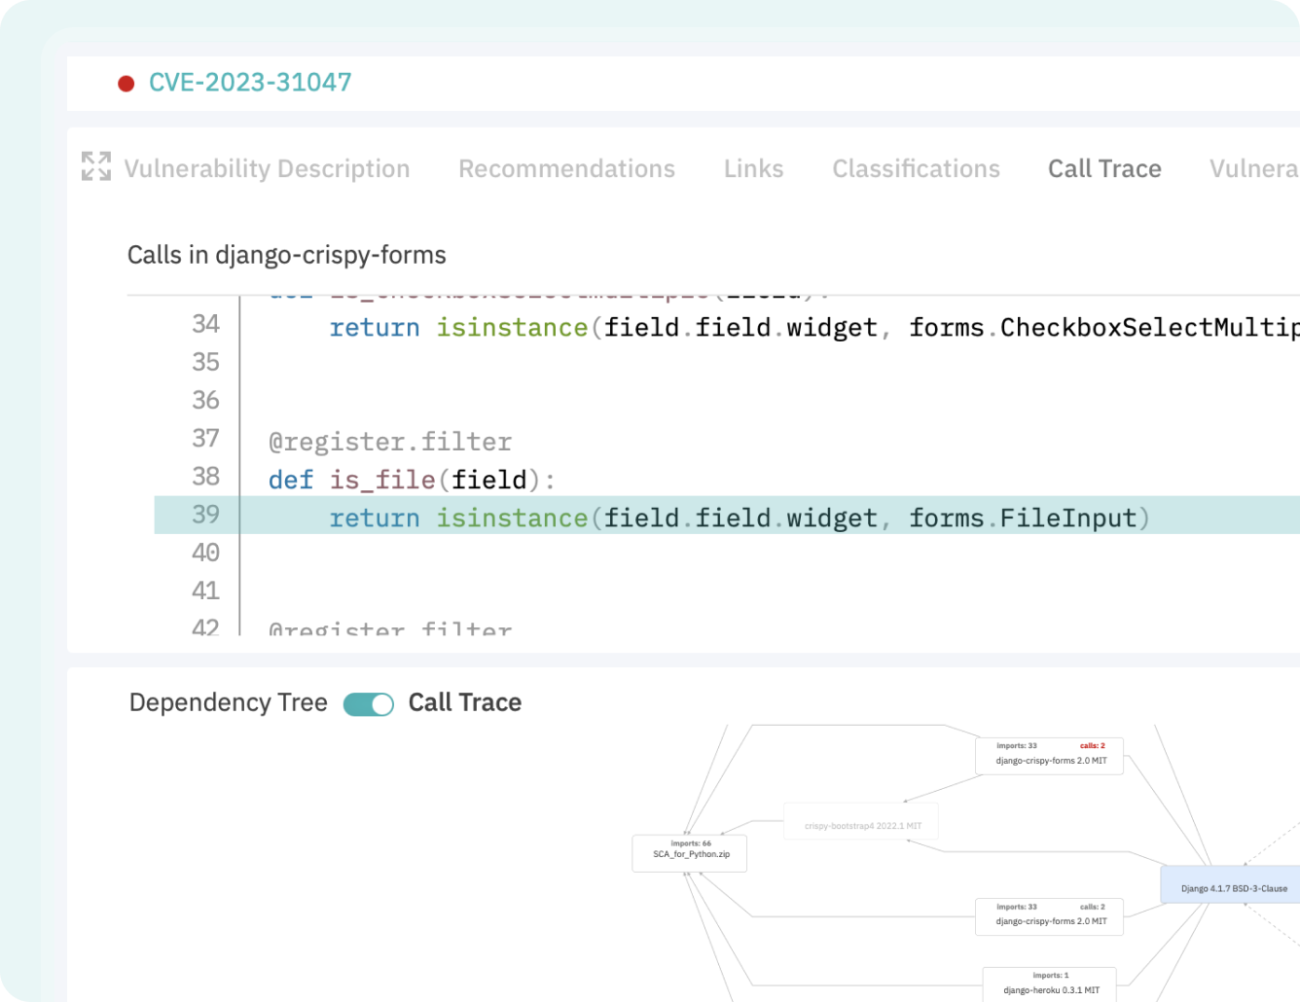Click line number 37 in the code gutter
Image resolution: width=1300 pixels, height=1002 pixels.
pos(205,439)
